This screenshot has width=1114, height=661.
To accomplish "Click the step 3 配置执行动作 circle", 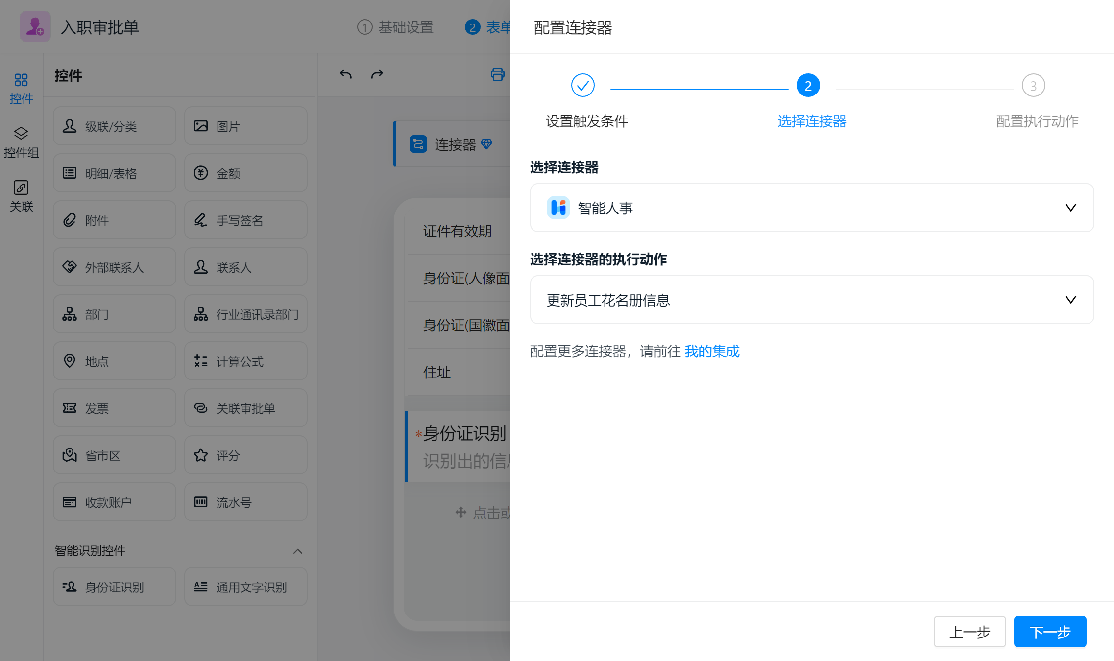I will [x=1034, y=86].
